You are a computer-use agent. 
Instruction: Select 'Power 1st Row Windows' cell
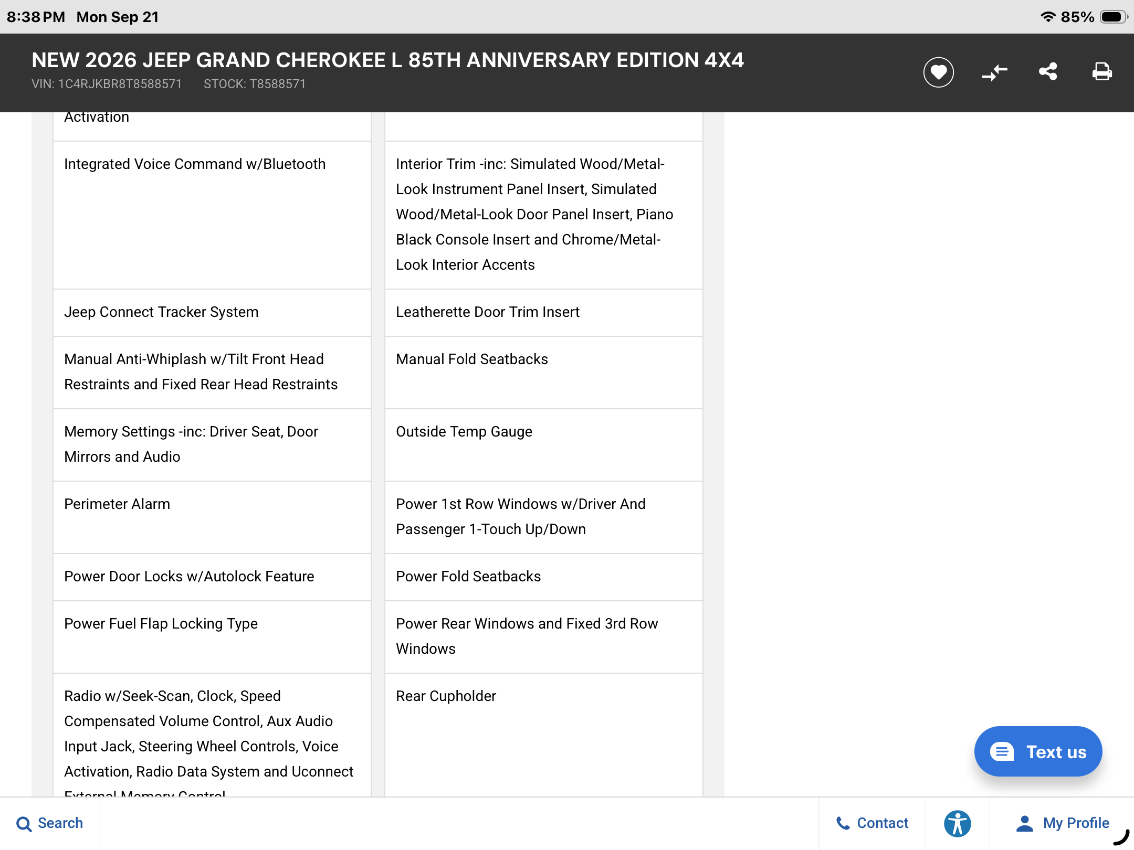click(x=544, y=517)
